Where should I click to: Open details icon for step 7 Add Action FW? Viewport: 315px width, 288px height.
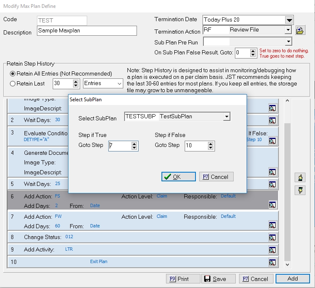pos(272,225)
